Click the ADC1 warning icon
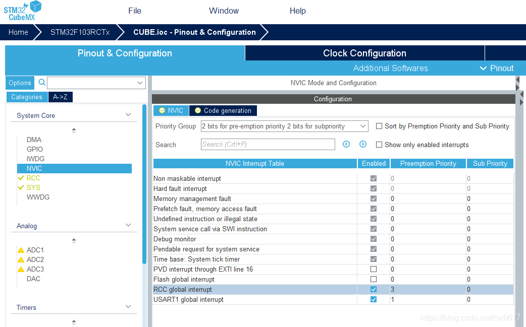Viewport: 526px width, 327px height. tap(21, 250)
